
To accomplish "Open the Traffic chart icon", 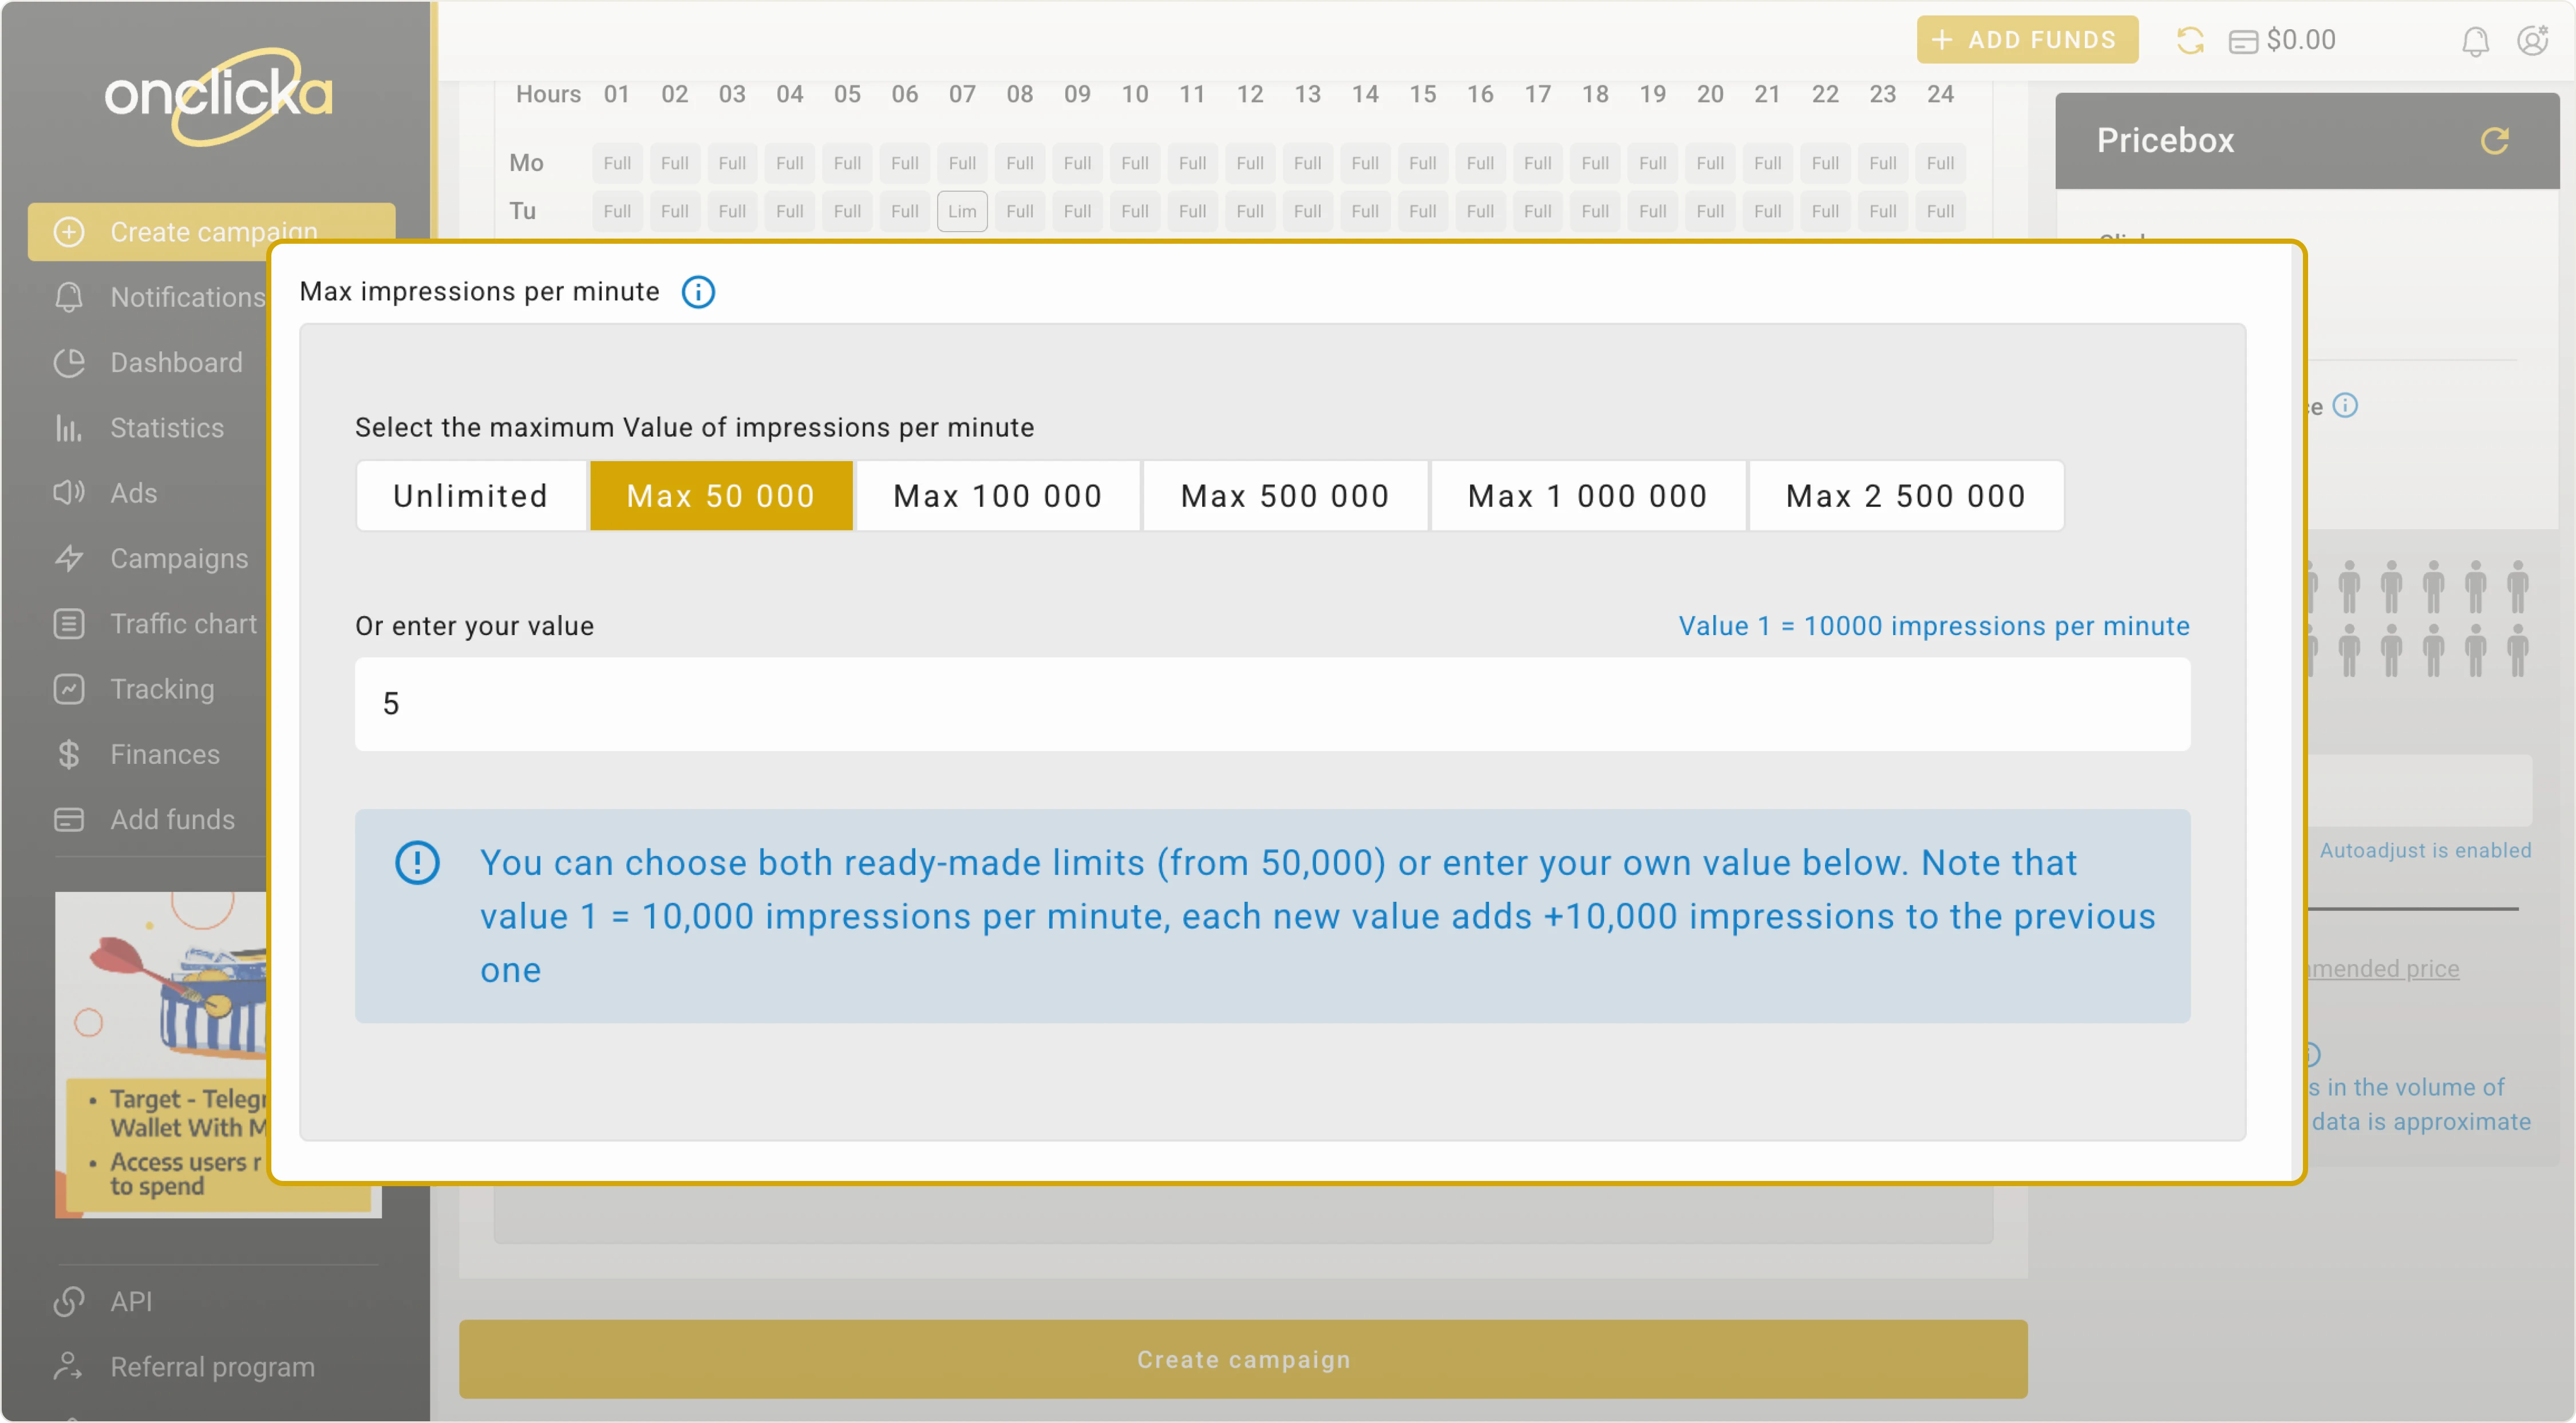I will (x=68, y=624).
